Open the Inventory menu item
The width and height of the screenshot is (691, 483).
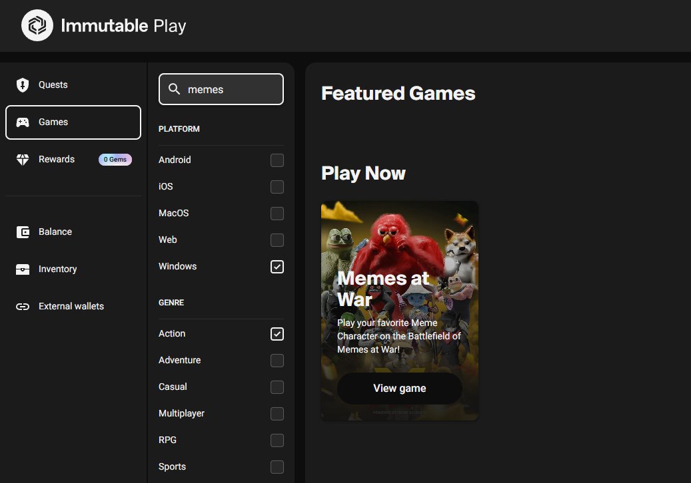(x=73, y=269)
